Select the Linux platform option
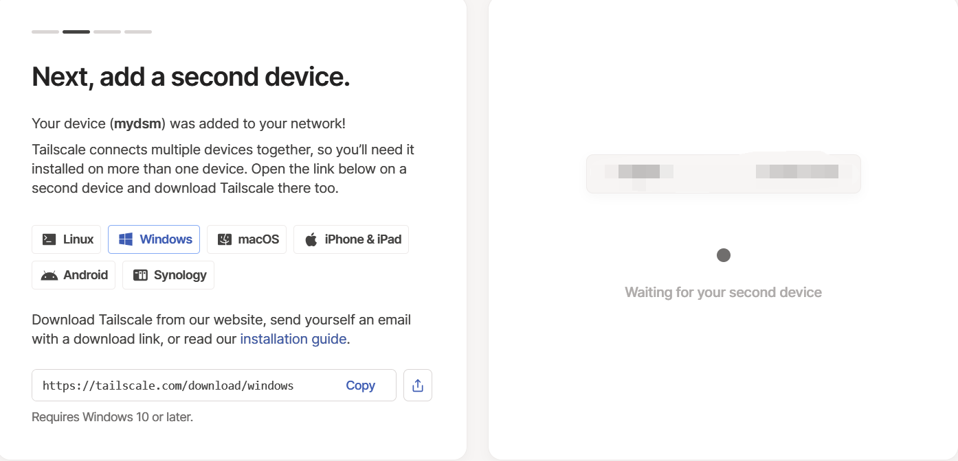The image size is (958, 461). [x=67, y=239]
